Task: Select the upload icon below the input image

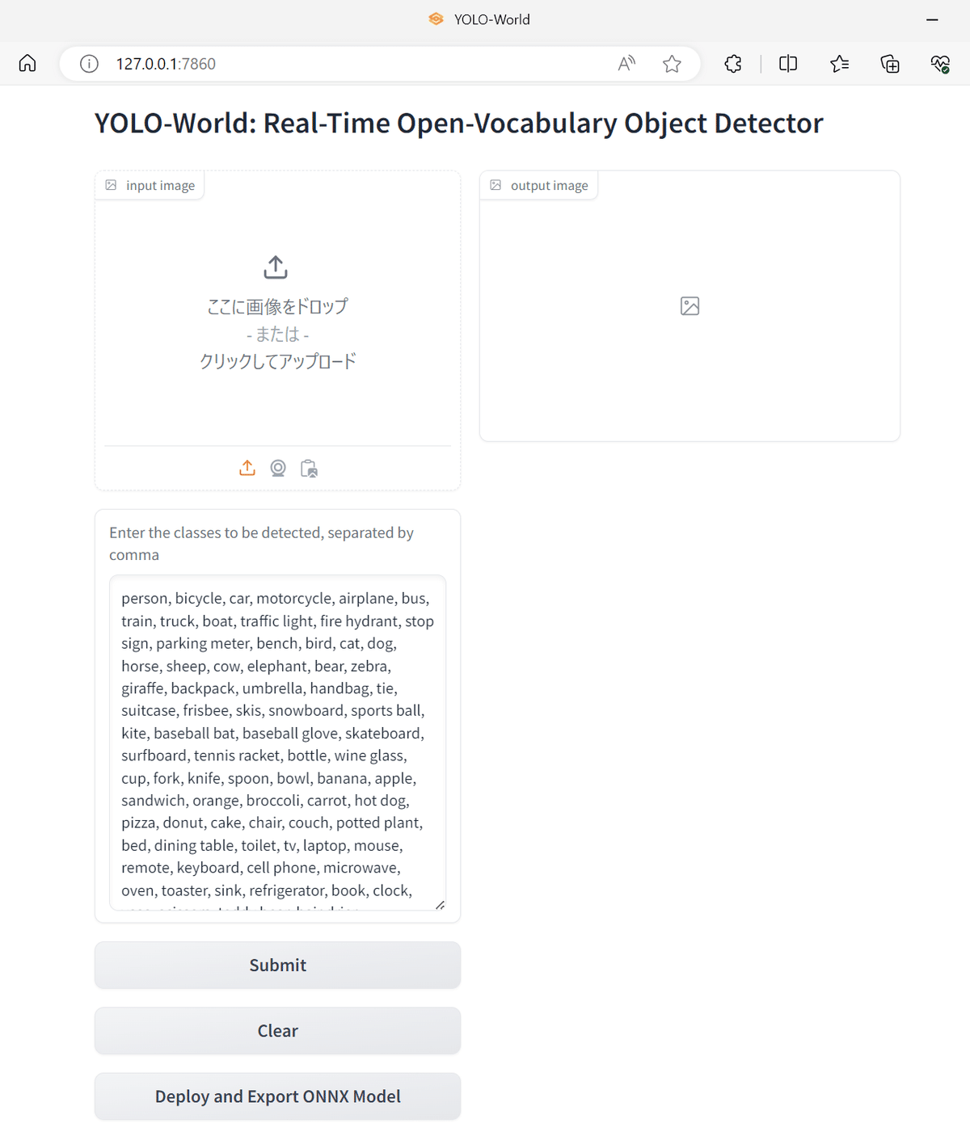Action: coord(247,468)
